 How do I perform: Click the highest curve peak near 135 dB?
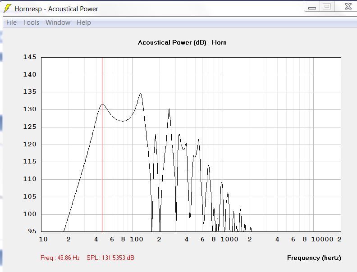(141, 94)
